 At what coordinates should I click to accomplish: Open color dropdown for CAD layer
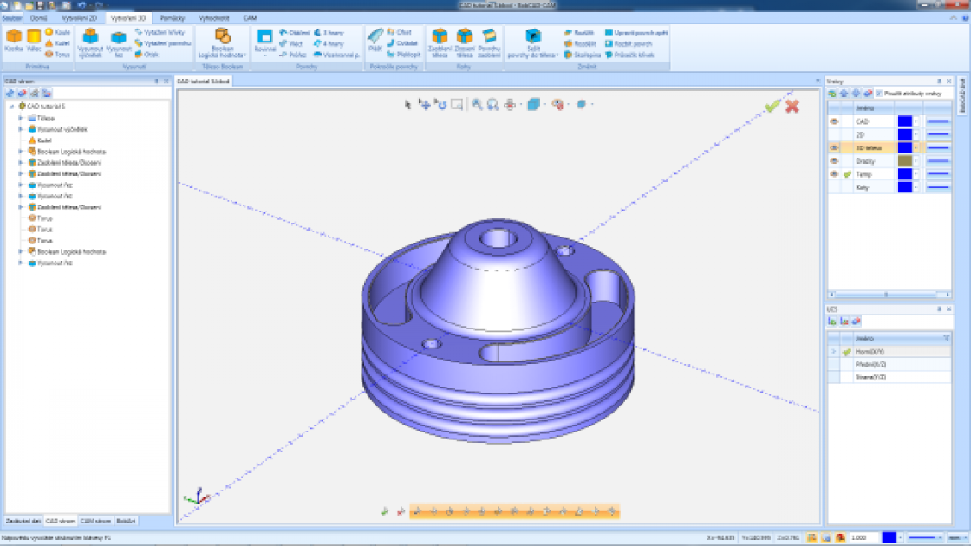916,121
